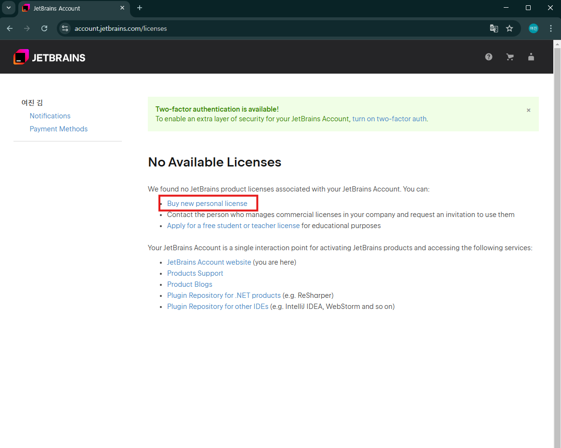Open the help question mark icon
The height and width of the screenshot is (448, 561).
(489, 57)
